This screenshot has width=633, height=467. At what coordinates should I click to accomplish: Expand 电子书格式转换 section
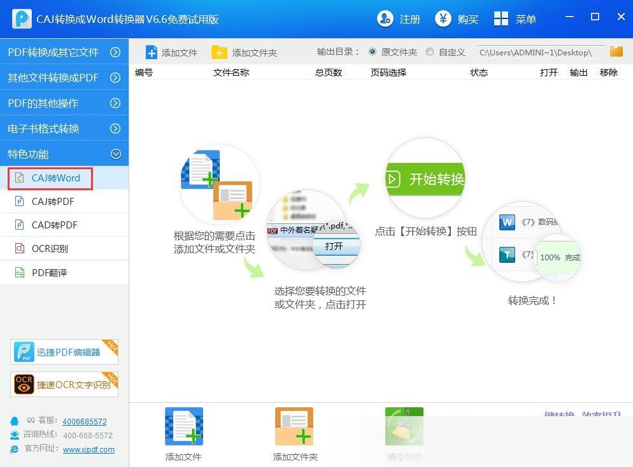(x=64, y=129)
